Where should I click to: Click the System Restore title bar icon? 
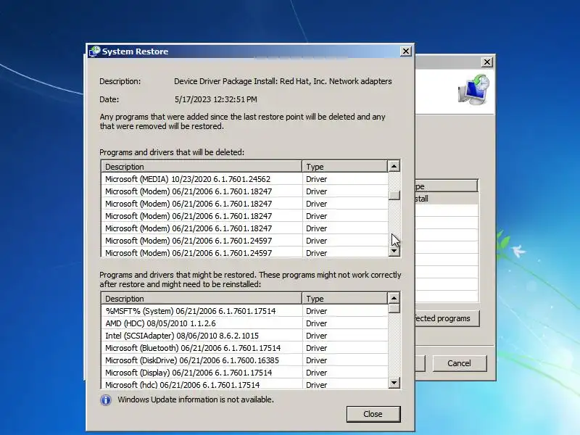[x=95, y=51]
